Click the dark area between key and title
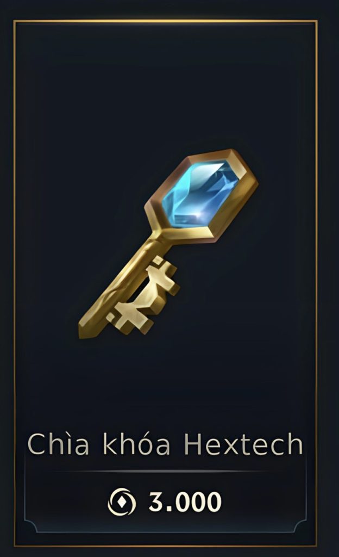Viewport: 339px width, 557px height. 165,383
